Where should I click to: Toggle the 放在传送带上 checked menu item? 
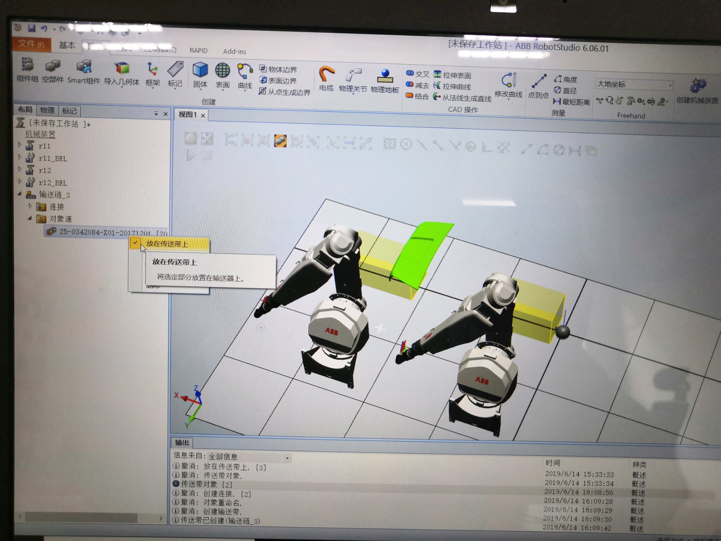pyautogui.click(x=167, y=244)
